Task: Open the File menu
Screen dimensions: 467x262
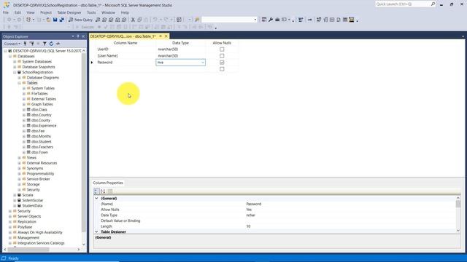Action: [x=6, y=12]
